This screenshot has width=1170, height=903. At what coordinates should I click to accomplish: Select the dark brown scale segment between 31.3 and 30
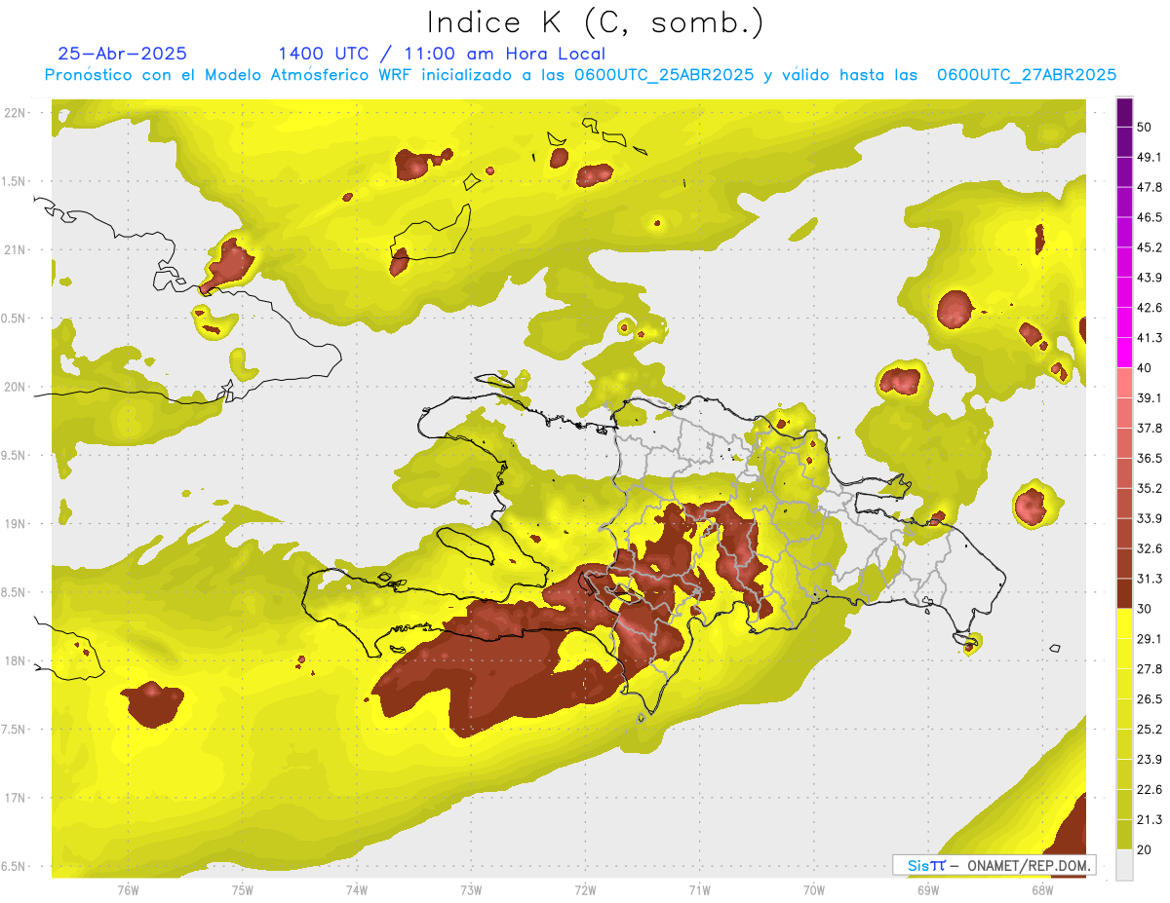point(1125,593)
